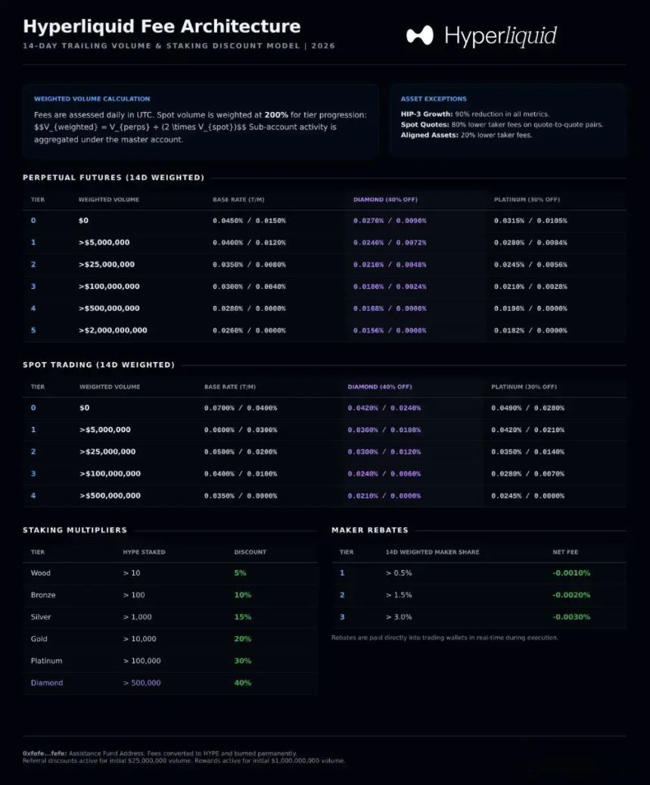Click Diamond (40% off) header in perpetual table
This screenshot has width=650, height=785.
pyautogui.click(x=385, y=200)
